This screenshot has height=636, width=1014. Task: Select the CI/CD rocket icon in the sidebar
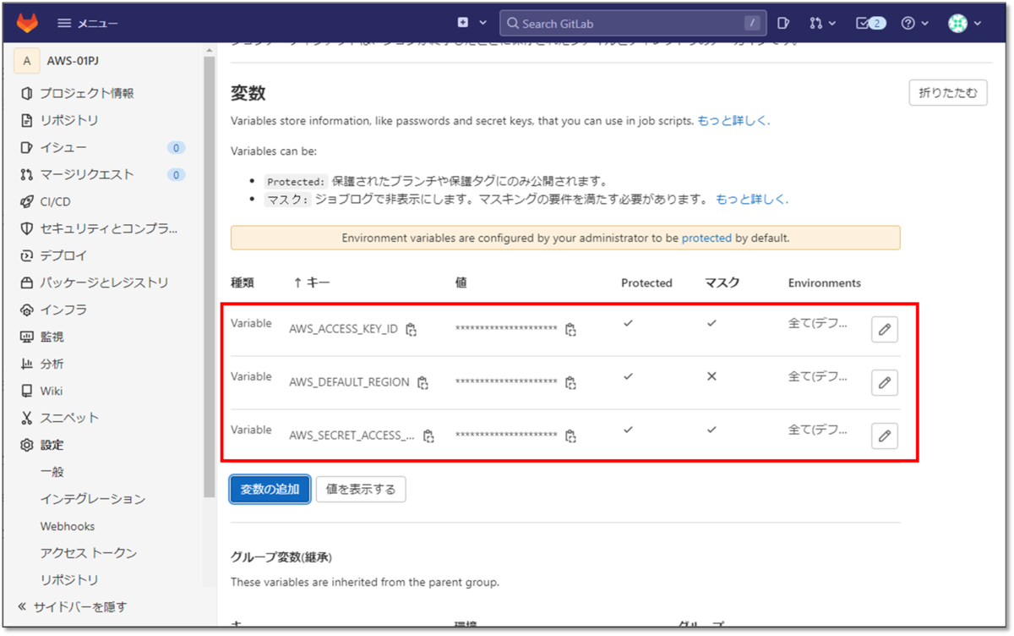[25, 201]
